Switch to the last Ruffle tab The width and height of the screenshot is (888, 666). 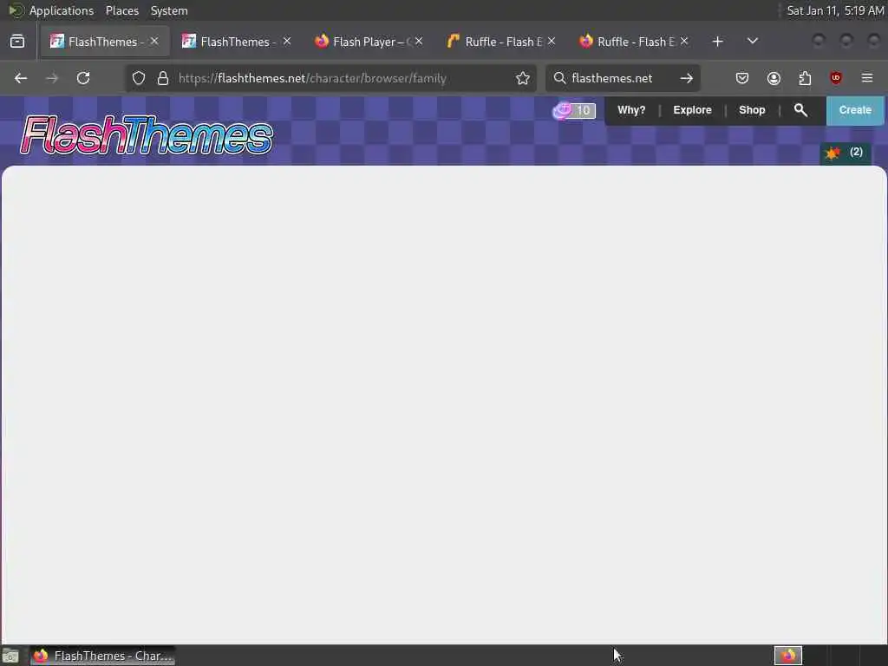[634, 42]
